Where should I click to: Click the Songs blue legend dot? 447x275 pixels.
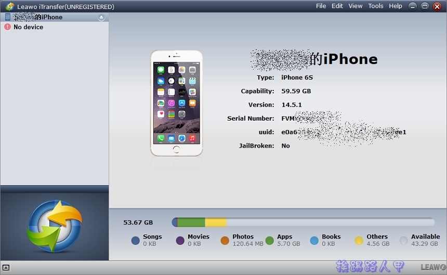pyautogui.click(x=136, y=241)
